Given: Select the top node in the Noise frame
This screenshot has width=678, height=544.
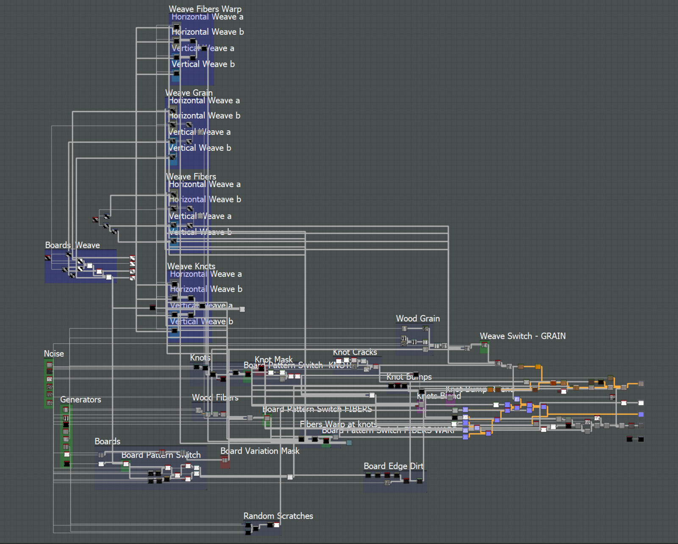Looking at the screenshot, I should 50,365.
